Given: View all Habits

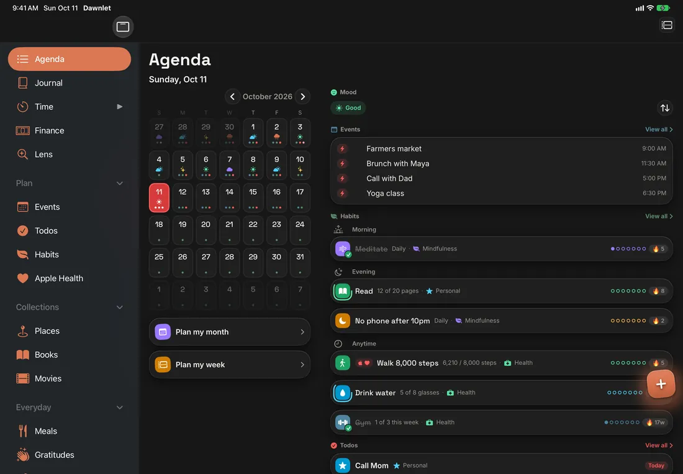Looking at the screenshot, I should [659, 216].
